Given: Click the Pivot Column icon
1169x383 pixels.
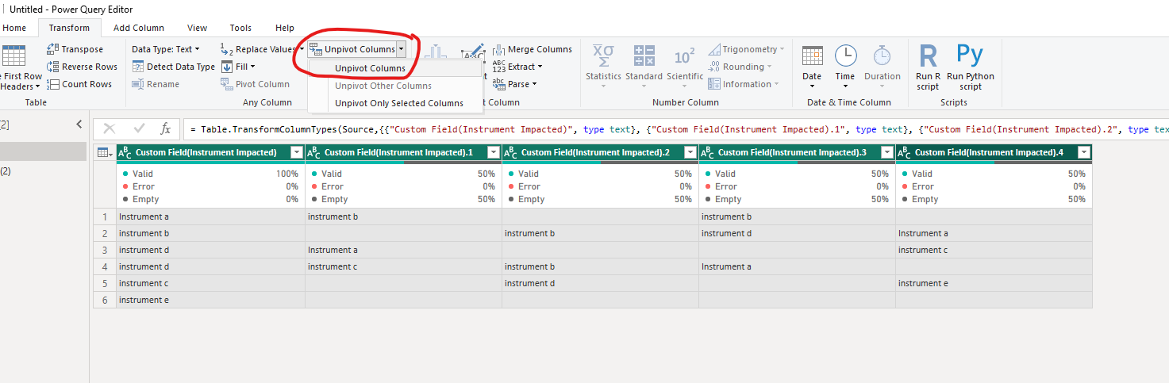Looking at the screenshot, I should pyautogui.click(x=226, y=84).
